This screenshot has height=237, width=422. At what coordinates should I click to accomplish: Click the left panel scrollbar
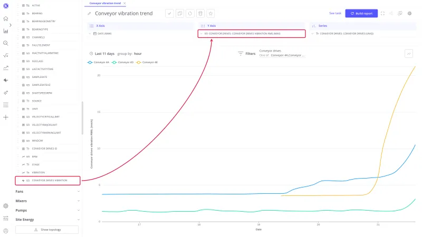pyautogui.click(x=82, y=118)
